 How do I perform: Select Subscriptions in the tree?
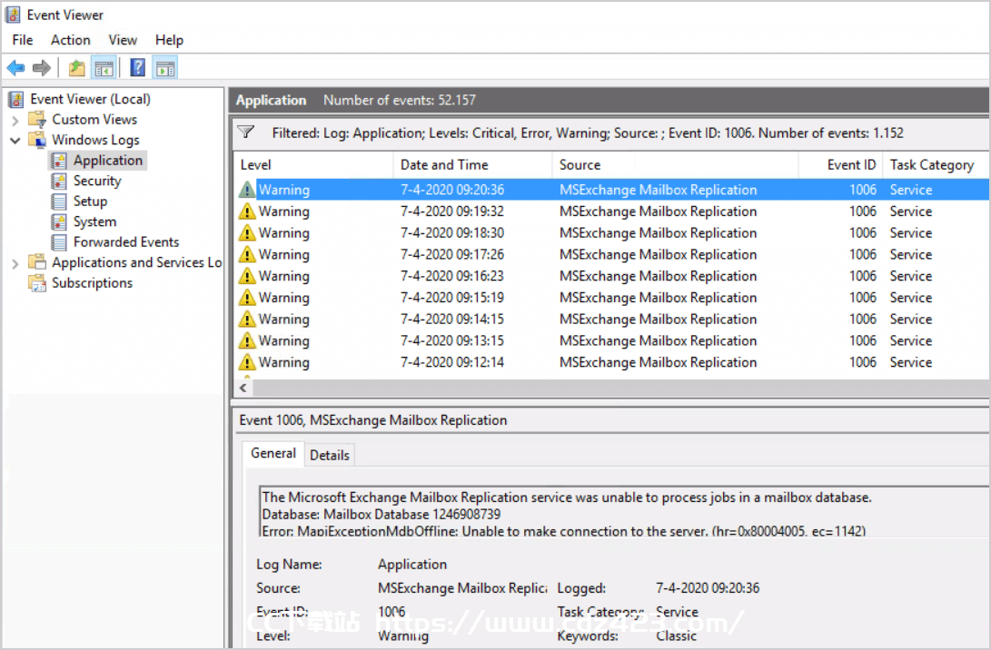[x=93, y=283]
